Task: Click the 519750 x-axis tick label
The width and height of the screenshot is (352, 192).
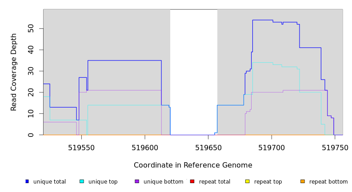Action: pyautogui.click(x=334, y=148)
